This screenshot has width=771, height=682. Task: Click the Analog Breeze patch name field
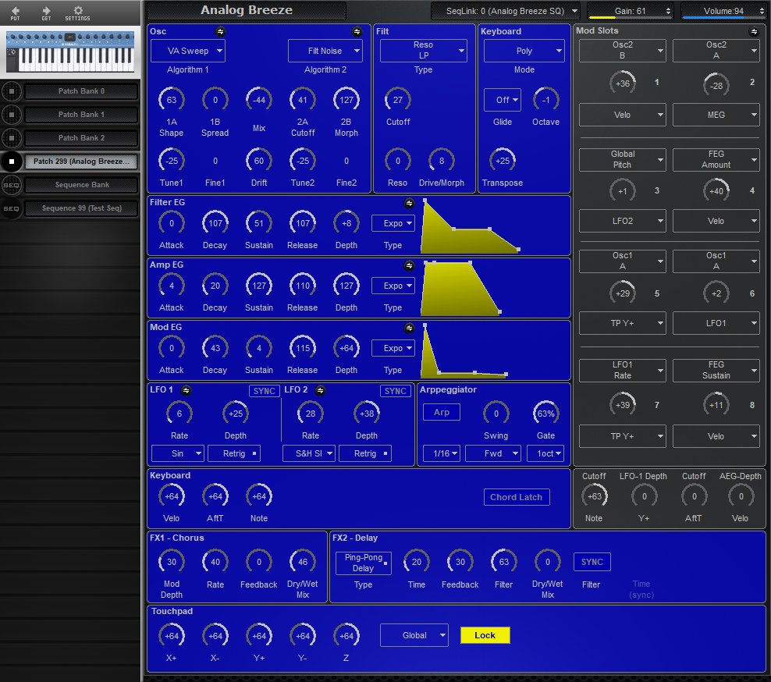point(247,10)
